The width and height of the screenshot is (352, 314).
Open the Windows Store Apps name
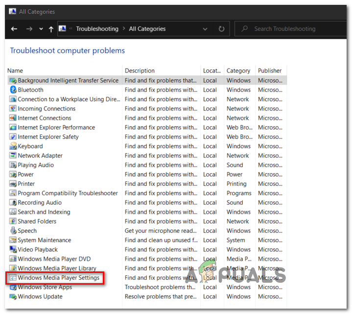(x=45, y=287)
